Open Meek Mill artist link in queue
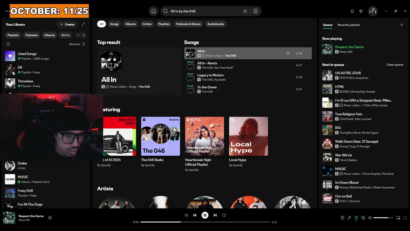The height and width of the screenshot is (231, 410). pos(346,52)
